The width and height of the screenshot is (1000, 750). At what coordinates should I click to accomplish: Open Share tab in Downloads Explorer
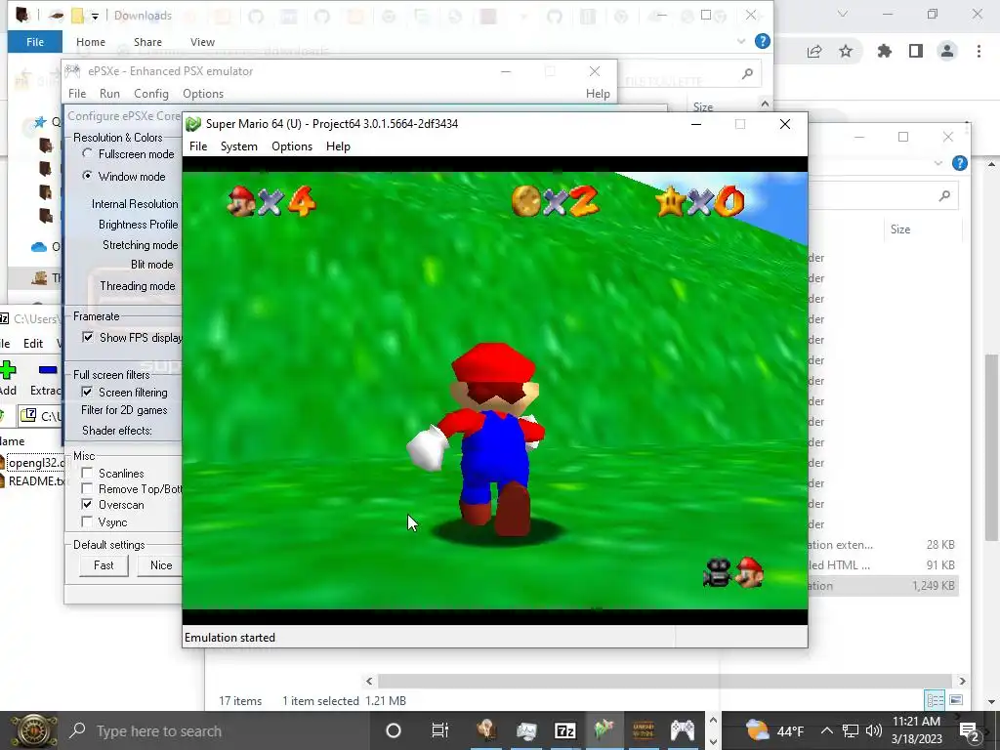tap(147, 42)
